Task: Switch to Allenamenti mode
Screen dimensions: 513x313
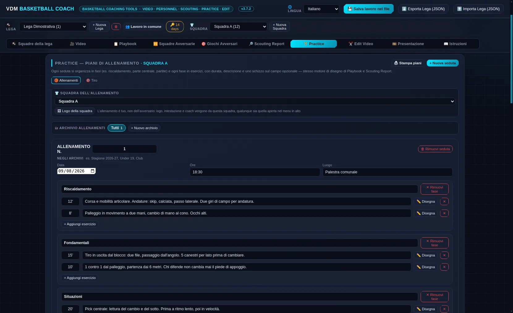Action: click(x=66, y=80)
